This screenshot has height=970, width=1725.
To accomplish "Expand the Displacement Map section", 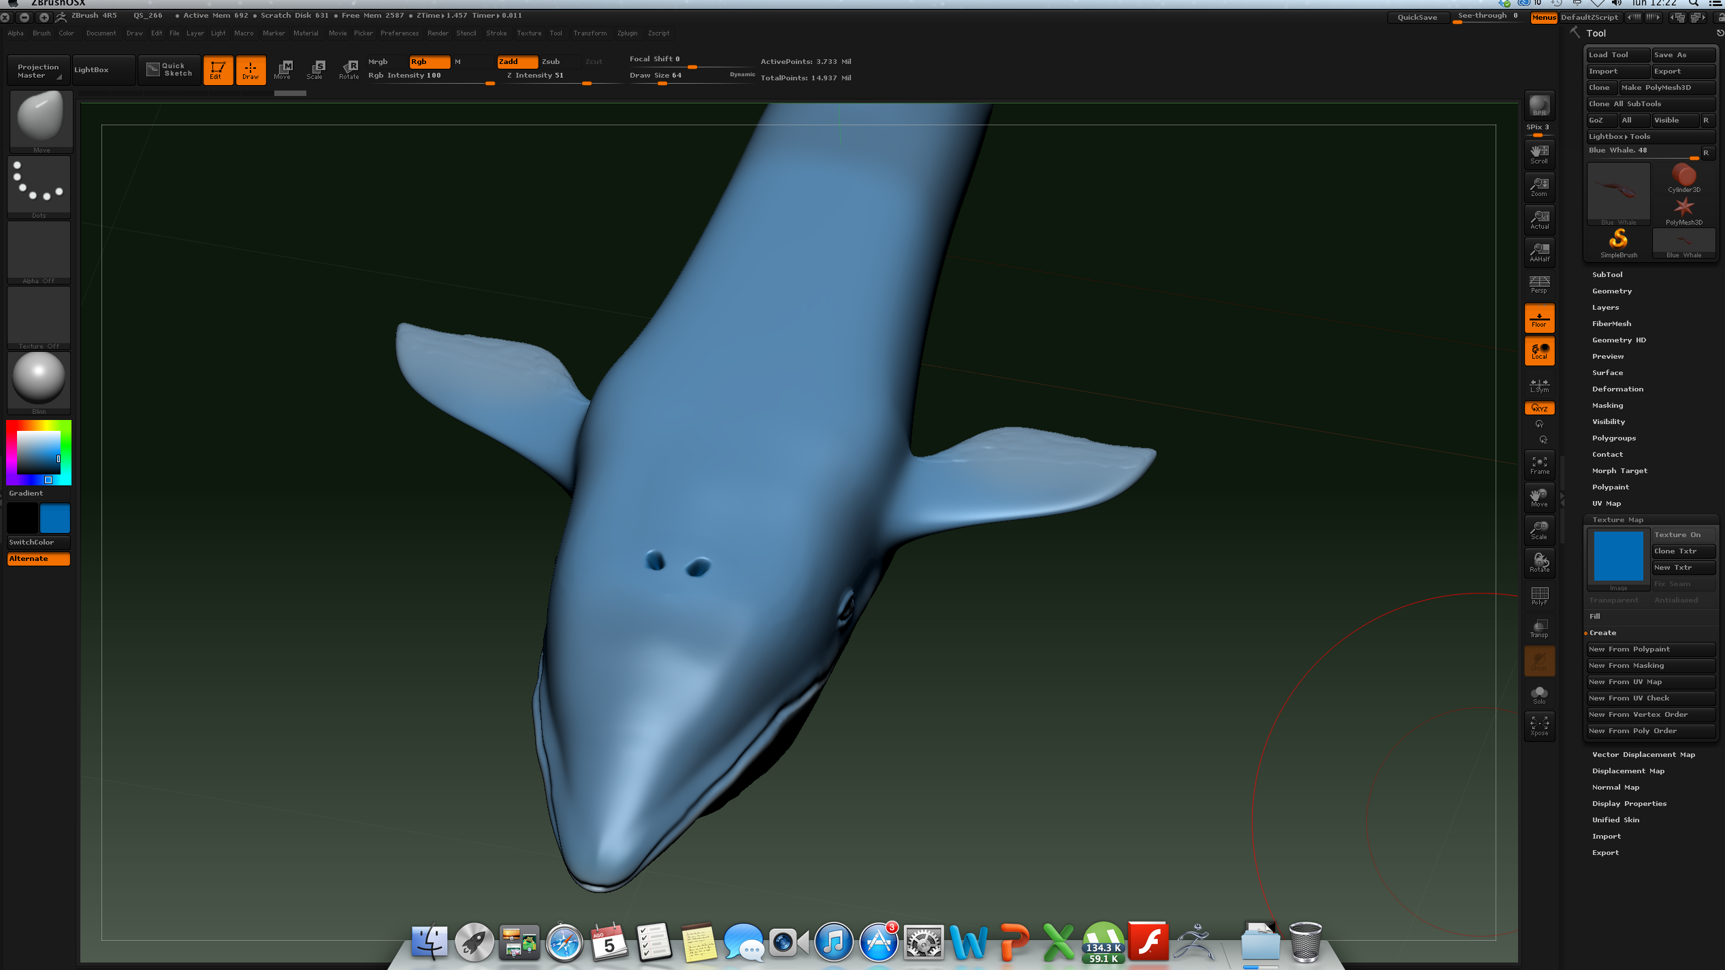I will [1628, 771].
